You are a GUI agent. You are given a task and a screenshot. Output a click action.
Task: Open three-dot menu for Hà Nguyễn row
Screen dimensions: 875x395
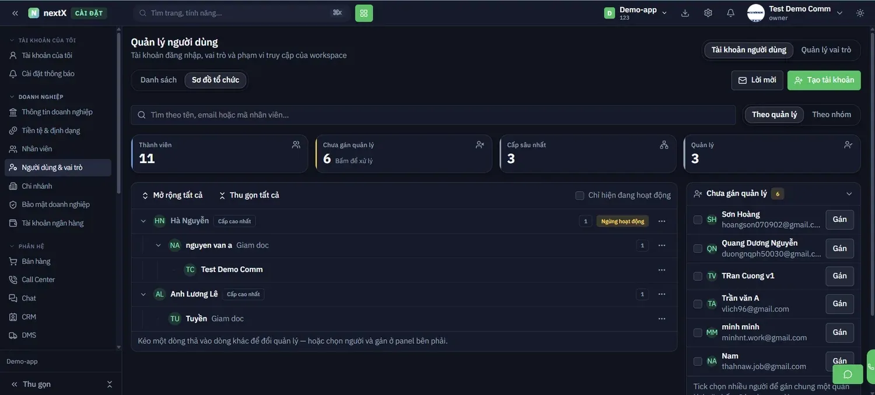661,221
